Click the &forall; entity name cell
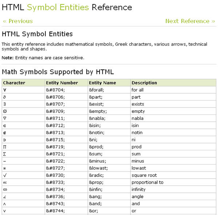 pyautogui.click(x=97, y=90)
